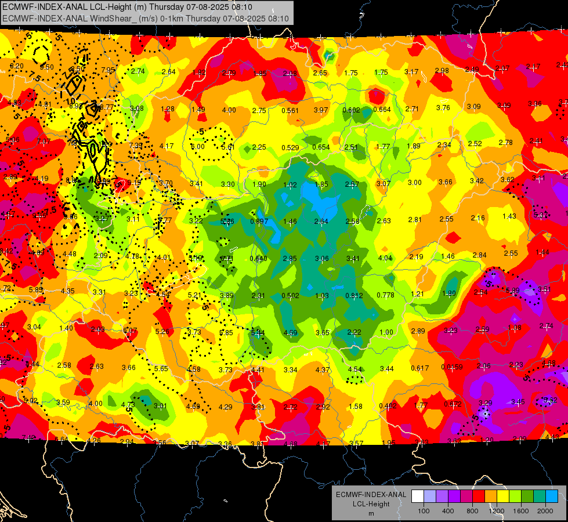This screenshot has height=522, width=568.
Task: Click the grid value 3.76
Action: [443, 108]
